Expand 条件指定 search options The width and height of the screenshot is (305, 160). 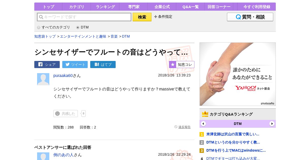pos(163,17)
